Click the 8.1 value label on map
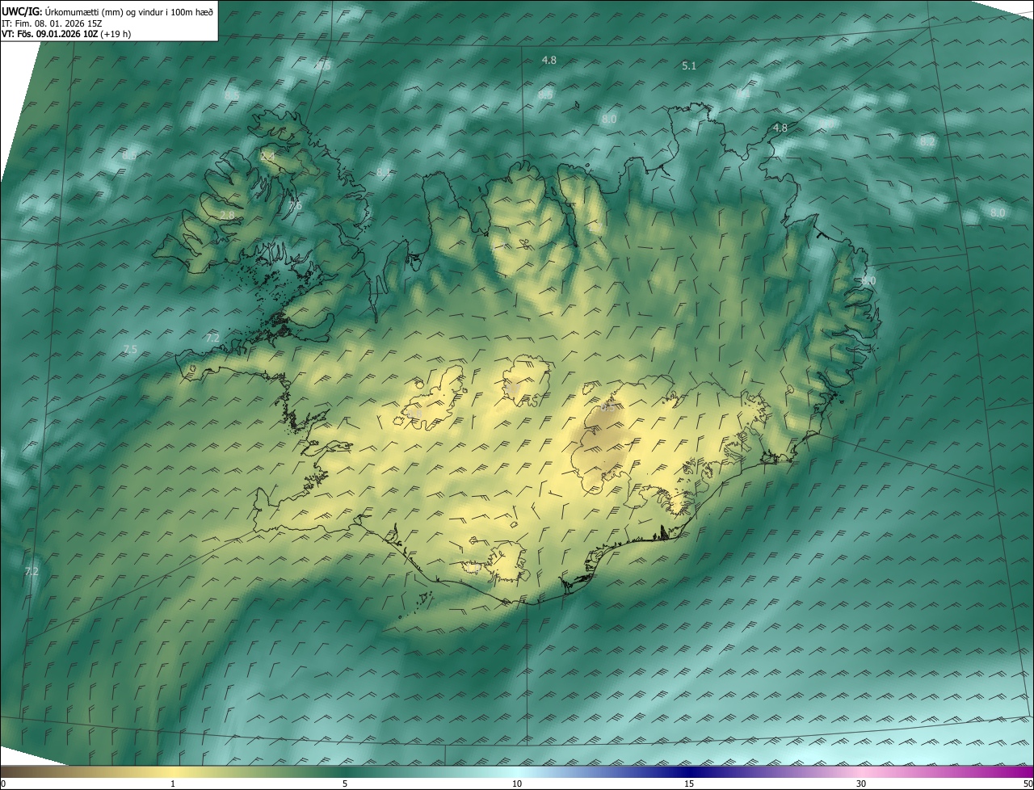 click(x=383, y=172)
